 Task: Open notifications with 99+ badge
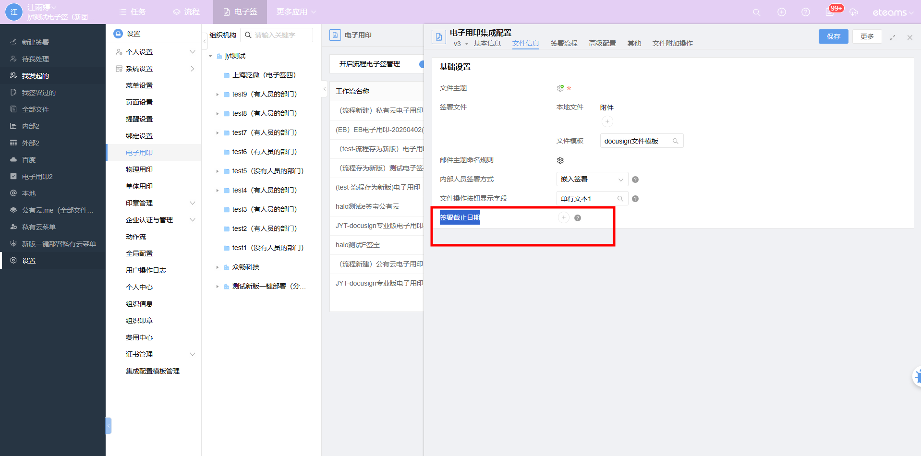click(830, 12)
